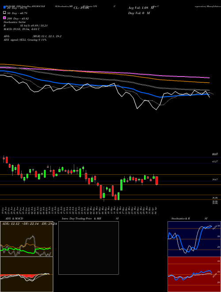
Task: Click the 'ADX & MACD' panel heading
Action: click(14, 219)
